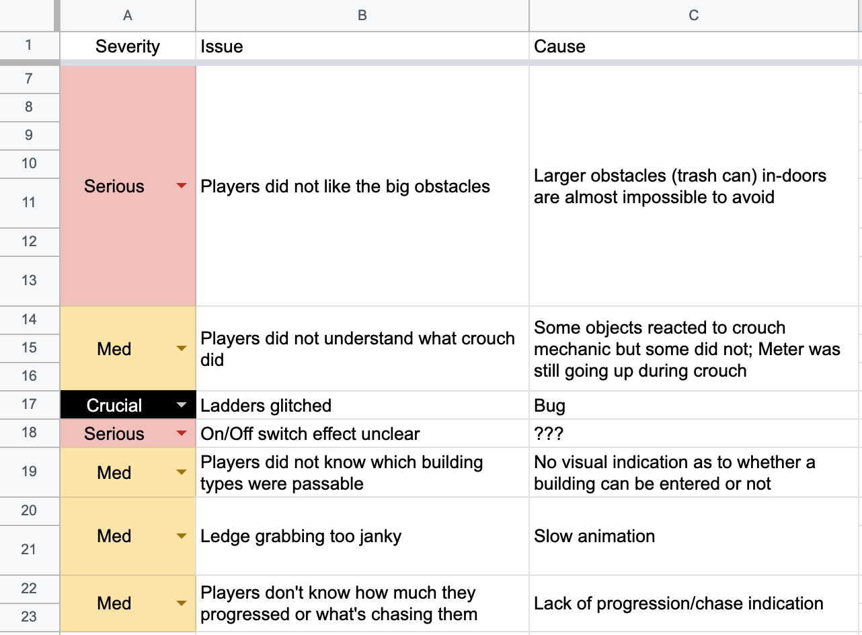862x635 pixels.
Task: Click the Issue header cell
Action: tap(362, 46)
